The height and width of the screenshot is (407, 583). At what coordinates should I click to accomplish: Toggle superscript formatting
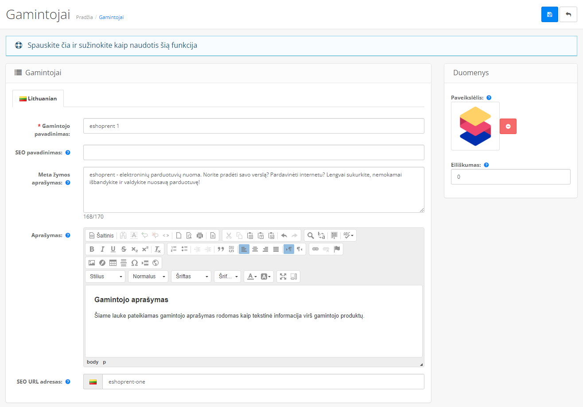145,249
